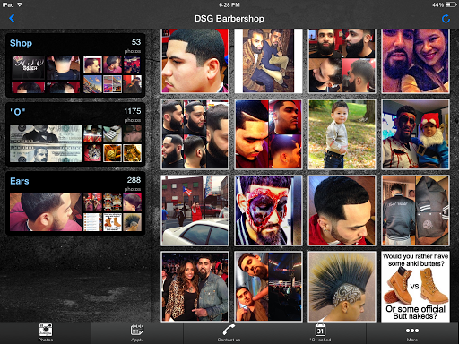
Task: View the jacket and backpack photo
Action: pos(415,211)
